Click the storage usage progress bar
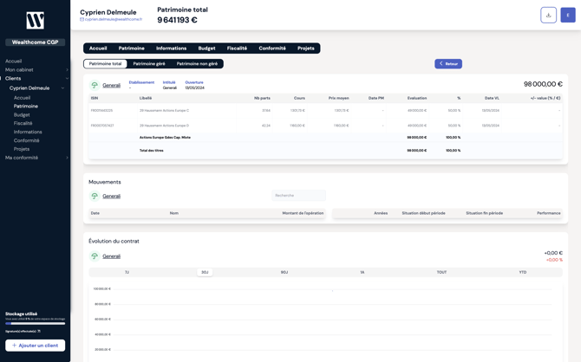 (35, 324)
